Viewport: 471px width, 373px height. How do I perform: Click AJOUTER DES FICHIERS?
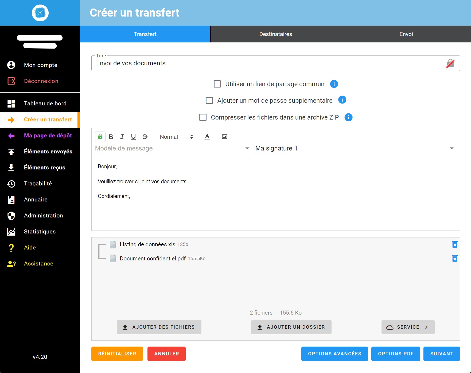coord(159,327)
